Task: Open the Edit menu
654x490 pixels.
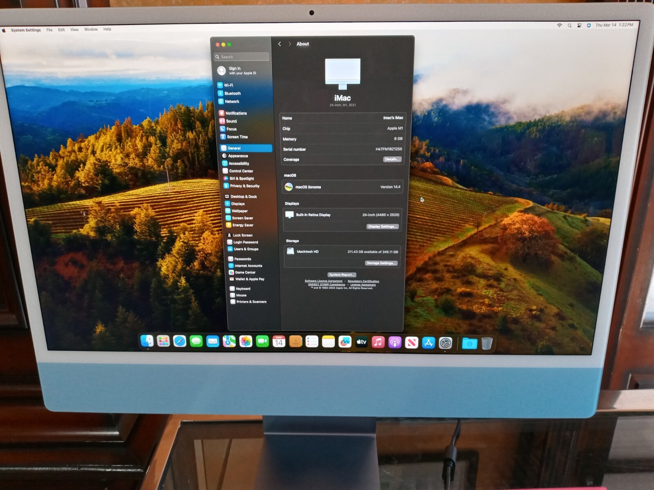Action: (x=61, y=30)
